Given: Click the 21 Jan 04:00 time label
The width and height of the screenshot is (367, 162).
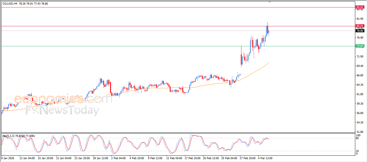Looking at the screenshot, I should click(x=63, y=158).
